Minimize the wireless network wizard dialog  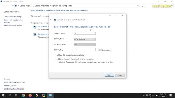(x=110, y=16)
